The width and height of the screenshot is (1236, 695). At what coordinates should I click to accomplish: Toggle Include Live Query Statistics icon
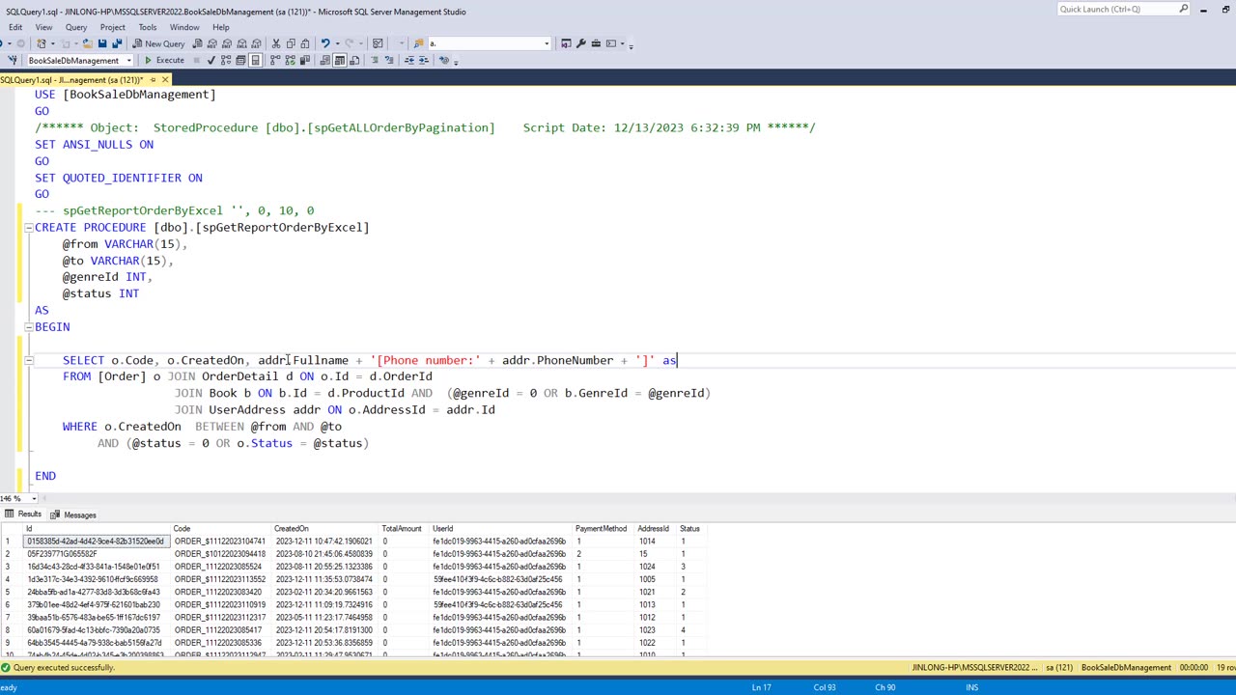coord(291,60)
